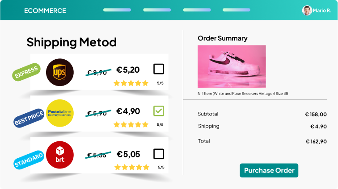
Task: Open the first navigation bar item
Action: point(117,10)
